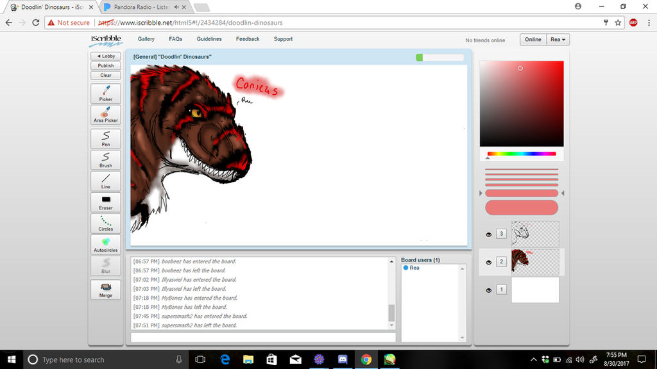Hide layer 3 with its eye icon
Image resolution: width=657 pixels, height=369 pixels.
pos(488,234)
